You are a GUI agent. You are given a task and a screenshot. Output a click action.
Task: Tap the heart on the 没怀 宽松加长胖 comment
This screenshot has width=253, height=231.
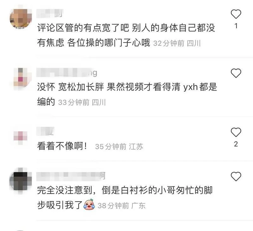tap(236, 73)
